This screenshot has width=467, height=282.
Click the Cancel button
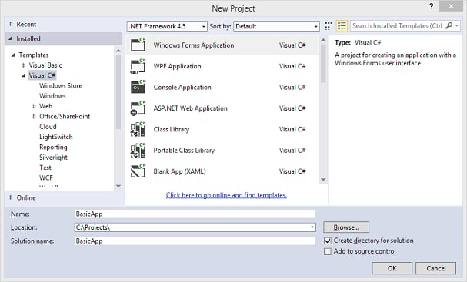click(x=436, y=268)
